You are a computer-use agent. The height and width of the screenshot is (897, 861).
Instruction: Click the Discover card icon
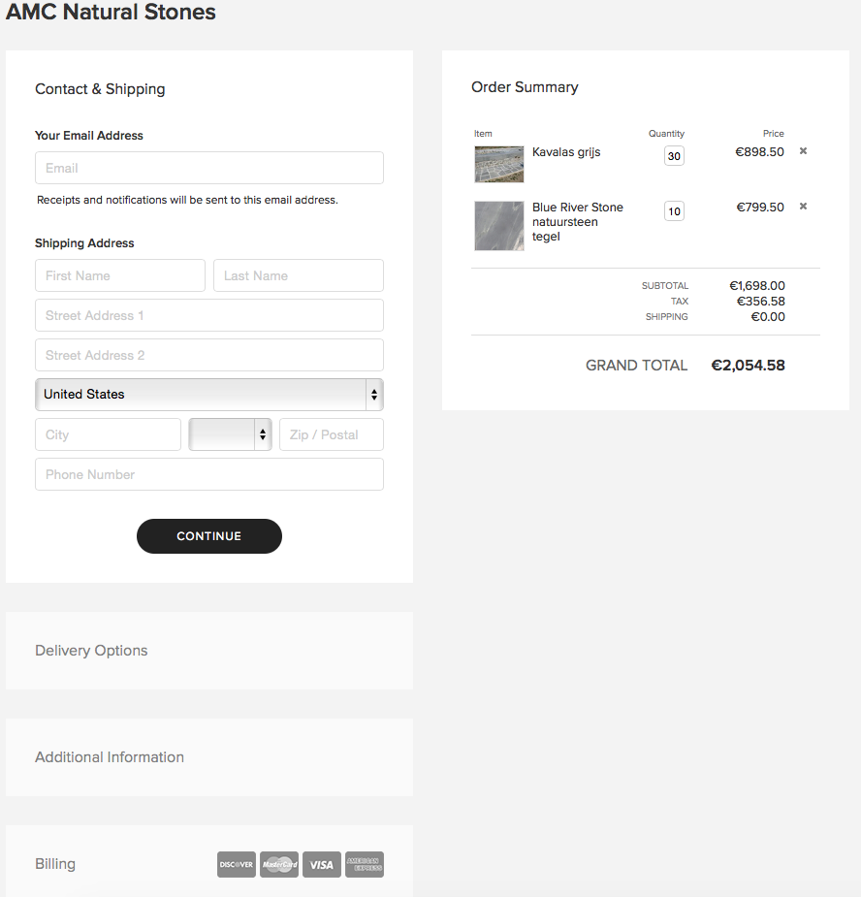pyautogui.click(x=237, y=864)
